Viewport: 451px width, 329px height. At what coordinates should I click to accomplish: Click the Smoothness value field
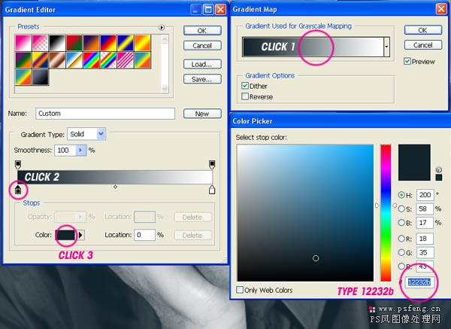coord(65,150)
